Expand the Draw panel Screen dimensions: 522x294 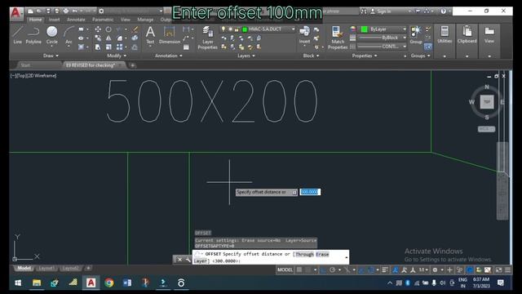click(x=51, y=56)
